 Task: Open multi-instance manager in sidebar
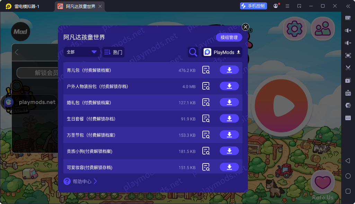[x=348, y=80]
